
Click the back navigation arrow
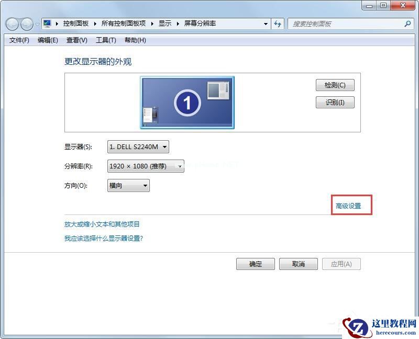coord(12,24)
